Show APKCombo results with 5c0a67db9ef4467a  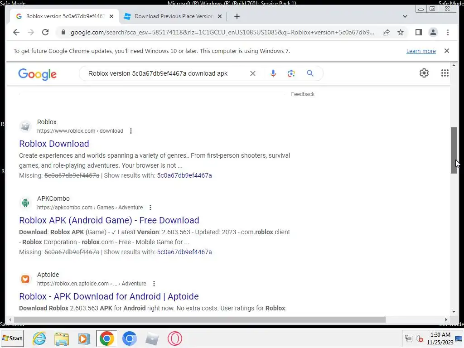pos(184,252)
